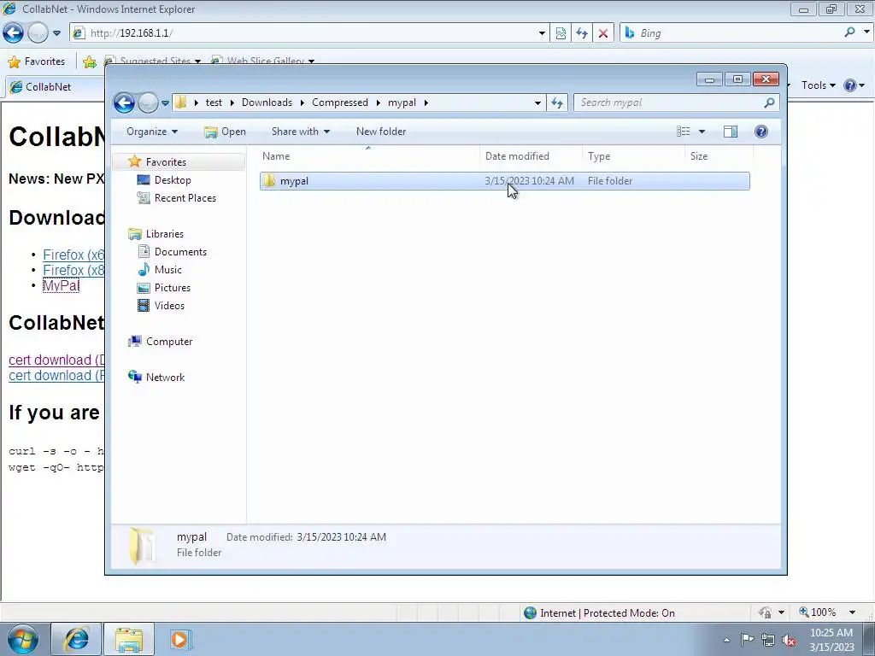Sort by the 'Date modified' column header
875x656 pixels.
(x=531, y=156)
